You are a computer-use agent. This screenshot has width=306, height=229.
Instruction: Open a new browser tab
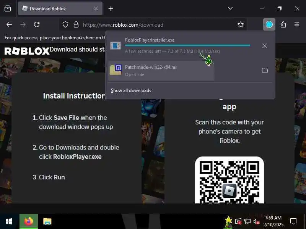pos(111,9)
